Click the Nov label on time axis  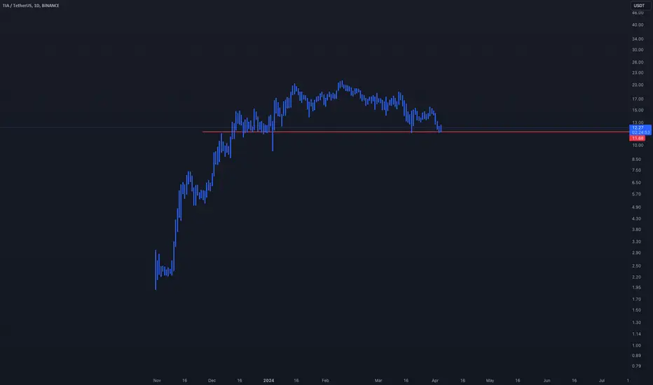tap(157, 380)
